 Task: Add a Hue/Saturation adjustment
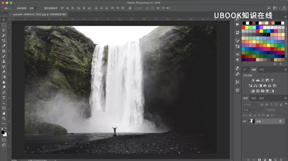point(250,86)
